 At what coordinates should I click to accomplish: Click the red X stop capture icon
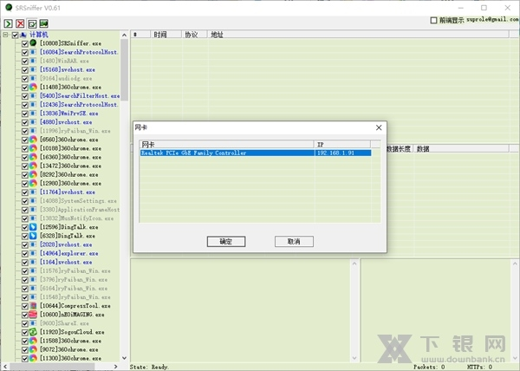coord(20,23)
